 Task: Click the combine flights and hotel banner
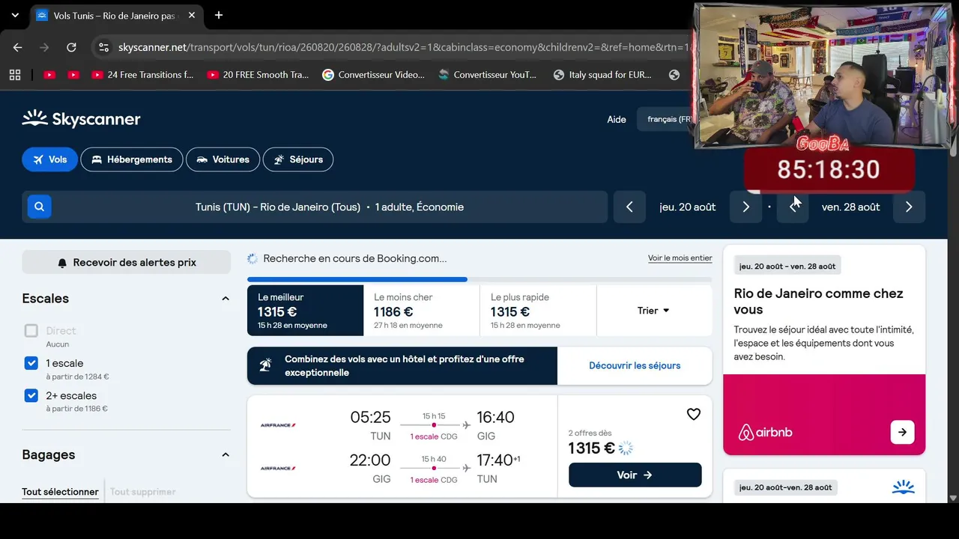click(x=402, y=365)
